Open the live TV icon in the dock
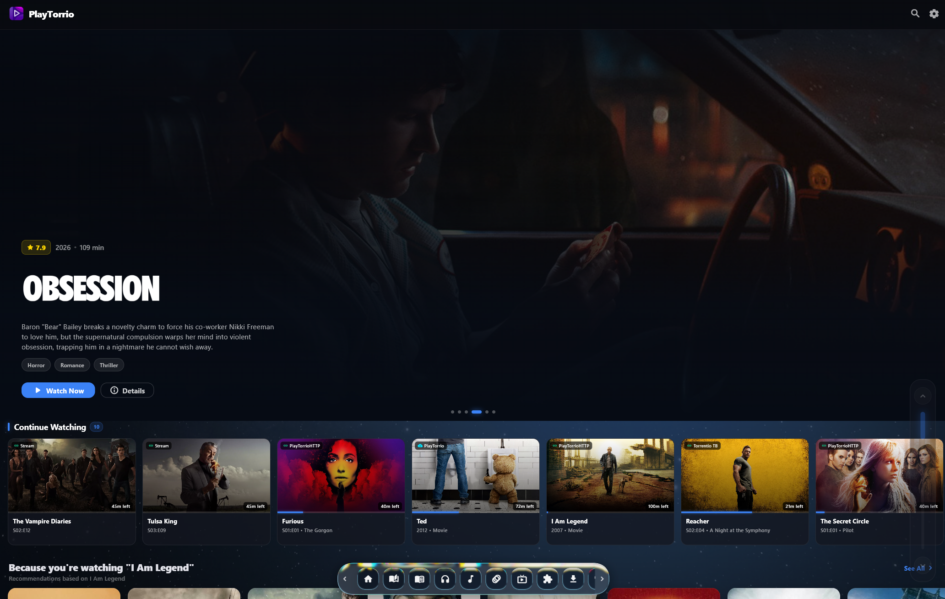Image resolution: width=945 pixels, height=599 pixels. [x=522, y=579]
